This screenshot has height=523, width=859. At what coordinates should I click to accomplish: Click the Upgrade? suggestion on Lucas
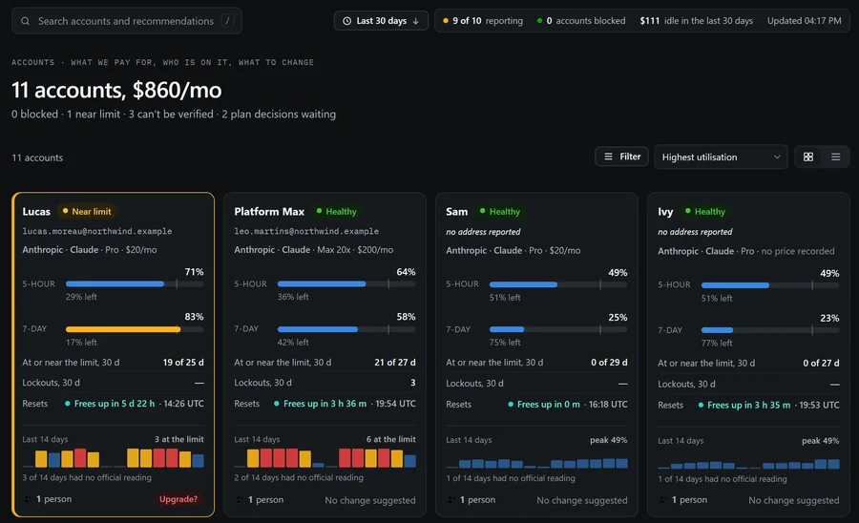(x=178, y=499)
